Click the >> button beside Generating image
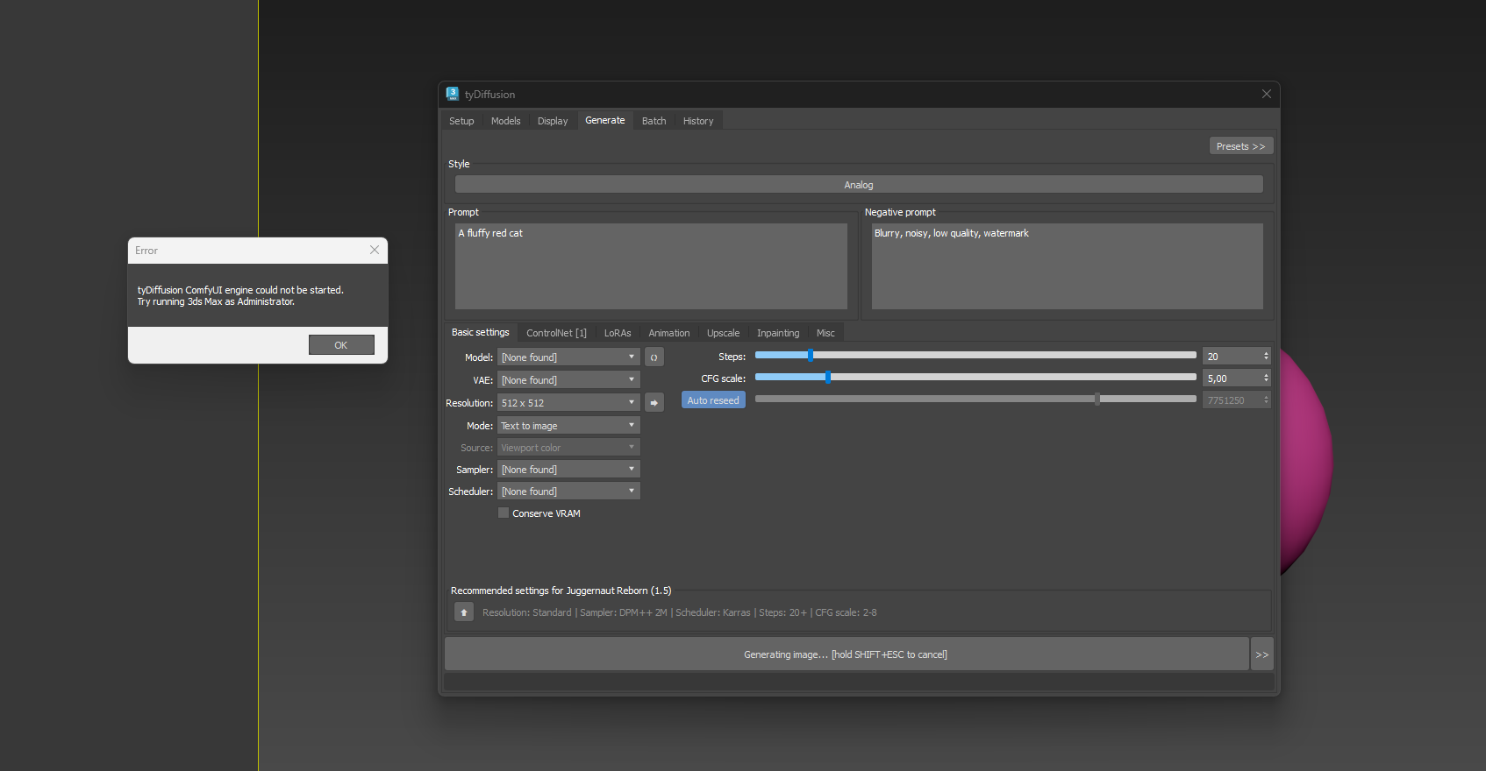The height and width of the screenshot is (771, 1486). pyautogui.click(x=1261, y=654)
